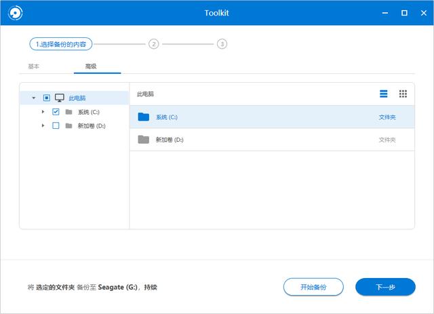Collapse the 此电脑 tree node
This screenshot has width=434, height=314.
(33, 98)
